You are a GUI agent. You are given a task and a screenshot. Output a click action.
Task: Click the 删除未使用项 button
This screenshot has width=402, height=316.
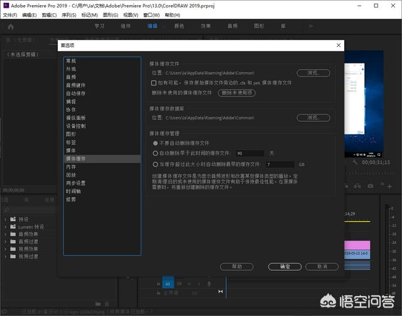237,93
